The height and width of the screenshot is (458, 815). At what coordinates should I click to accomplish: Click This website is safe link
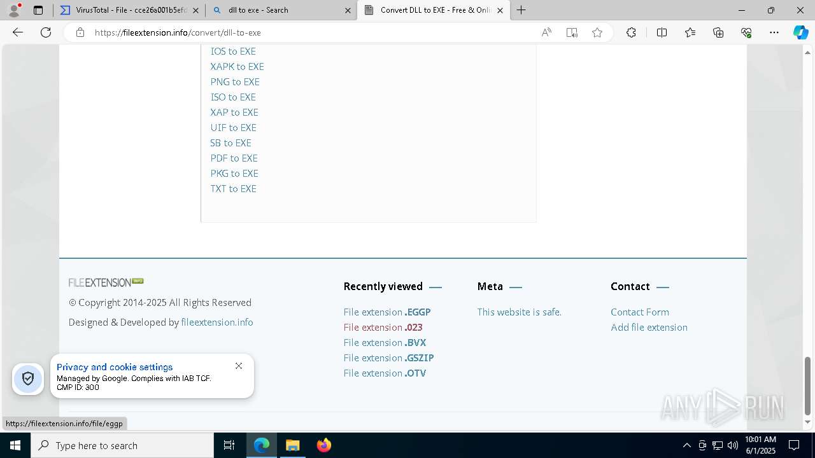click(x=520, y=312)
